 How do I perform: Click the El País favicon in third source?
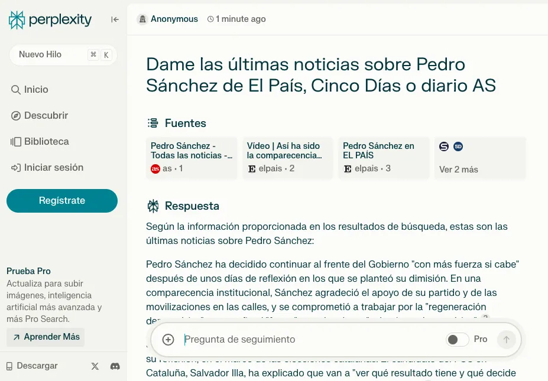pyautogui.click(x=348, y=169)
